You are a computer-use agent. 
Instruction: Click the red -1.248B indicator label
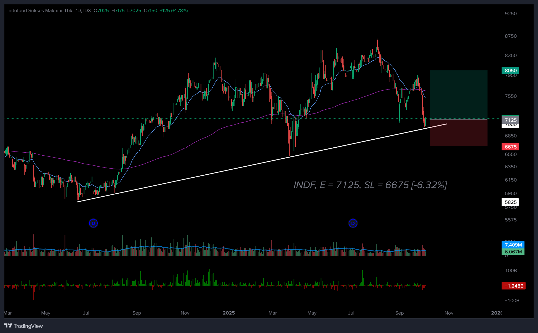tap(513, 286)
